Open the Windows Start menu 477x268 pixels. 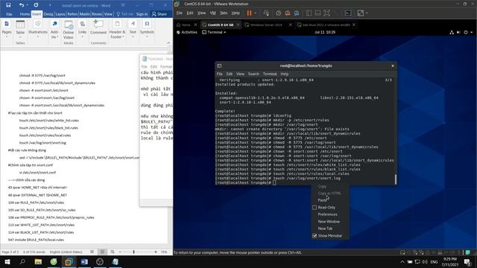pyautogui.click(x=7, y=261)
